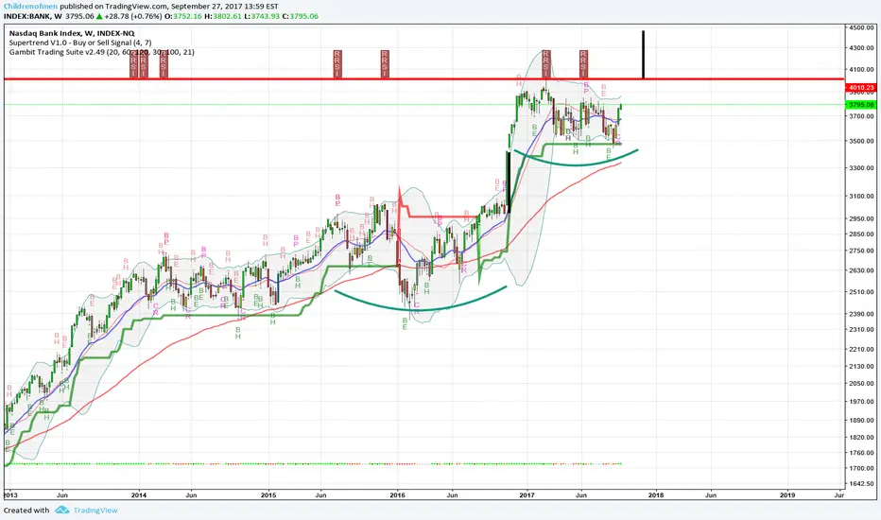Screen dimensions: 881x520
Task: Click the 3500.00 price axis label
Action: [x=862, y=141]
